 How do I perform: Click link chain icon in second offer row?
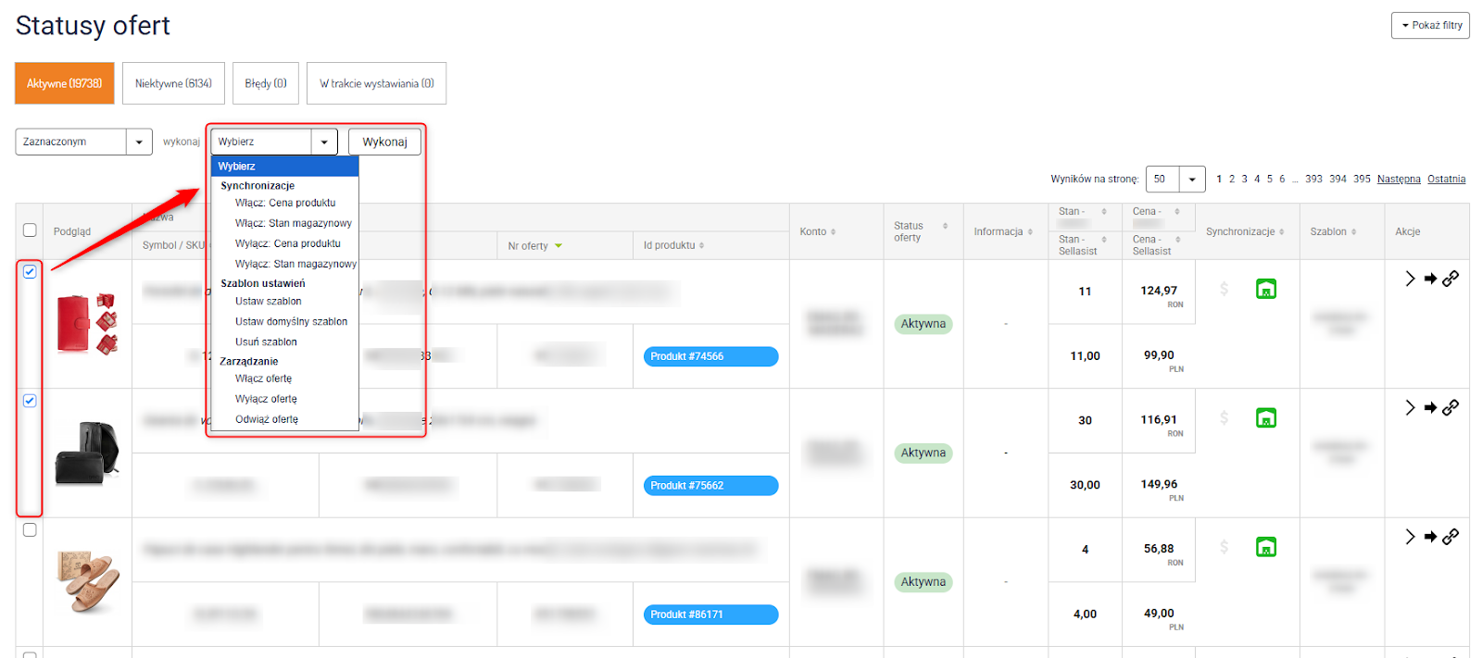pyautogui.click(x=1451, y=408)
